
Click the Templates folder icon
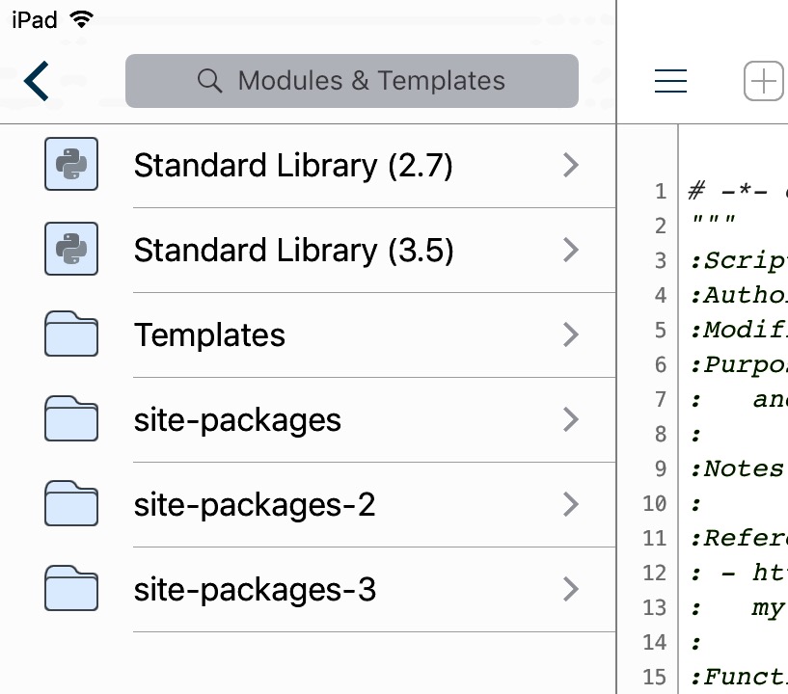pos(71,334)
